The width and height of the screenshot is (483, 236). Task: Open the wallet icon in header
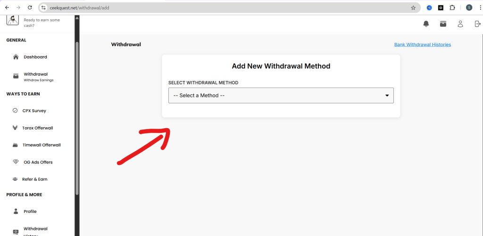pos(443,24)
